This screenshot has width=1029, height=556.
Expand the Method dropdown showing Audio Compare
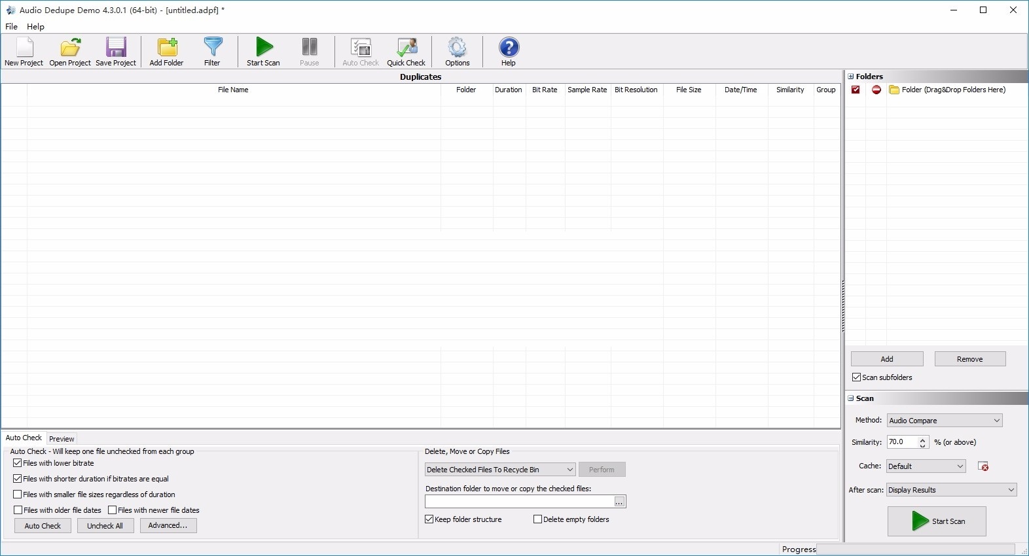(x=944, y=421)
